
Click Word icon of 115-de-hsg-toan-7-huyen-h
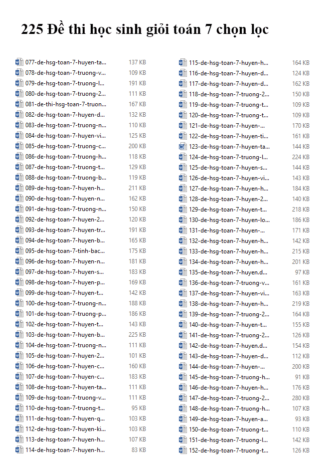coord(183,63)
